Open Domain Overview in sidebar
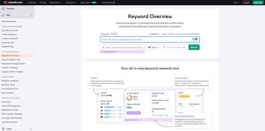The image size is (265, 131). click(x=10, y=30)
